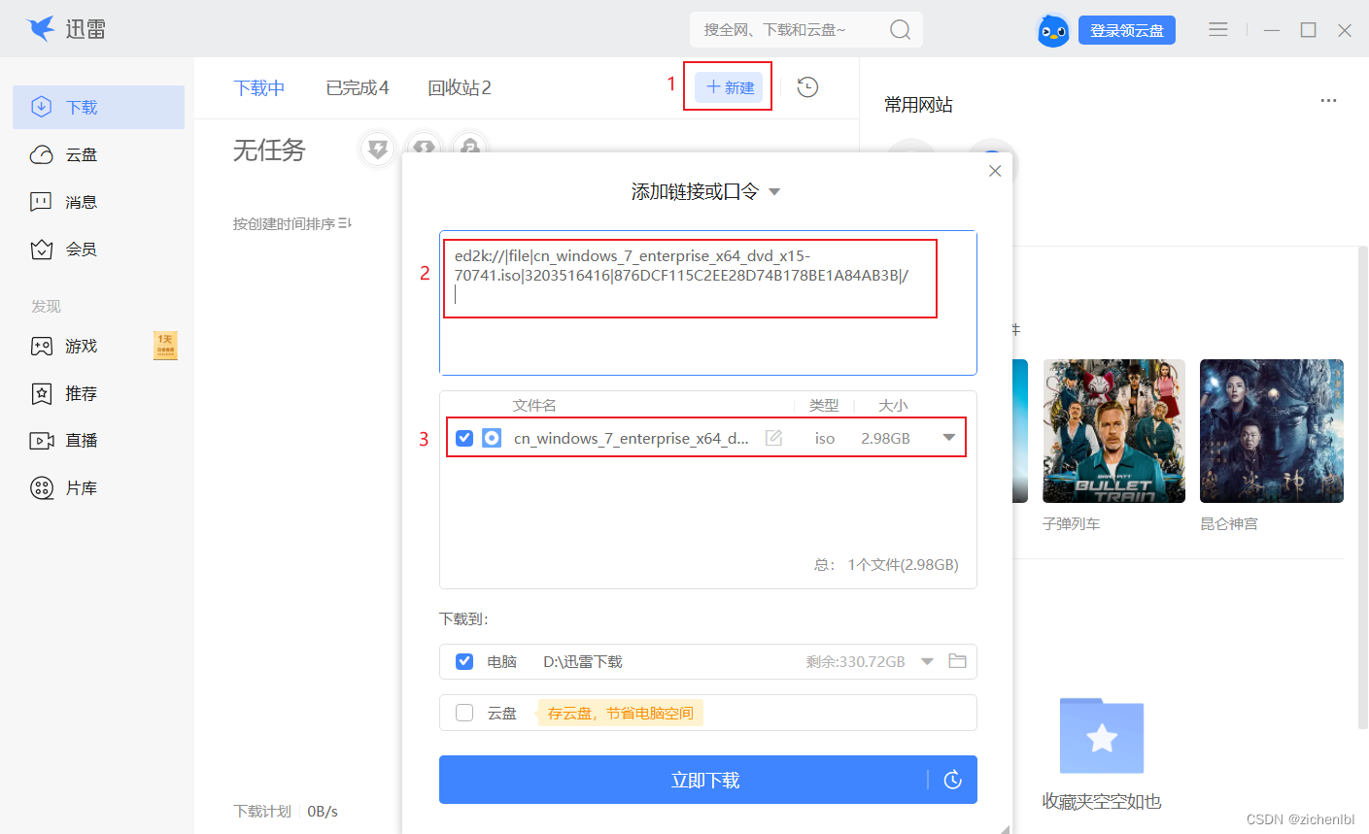The image size is (1369, 834).
Task: Open the download path dropdown arrow
Action: (927, 661)
